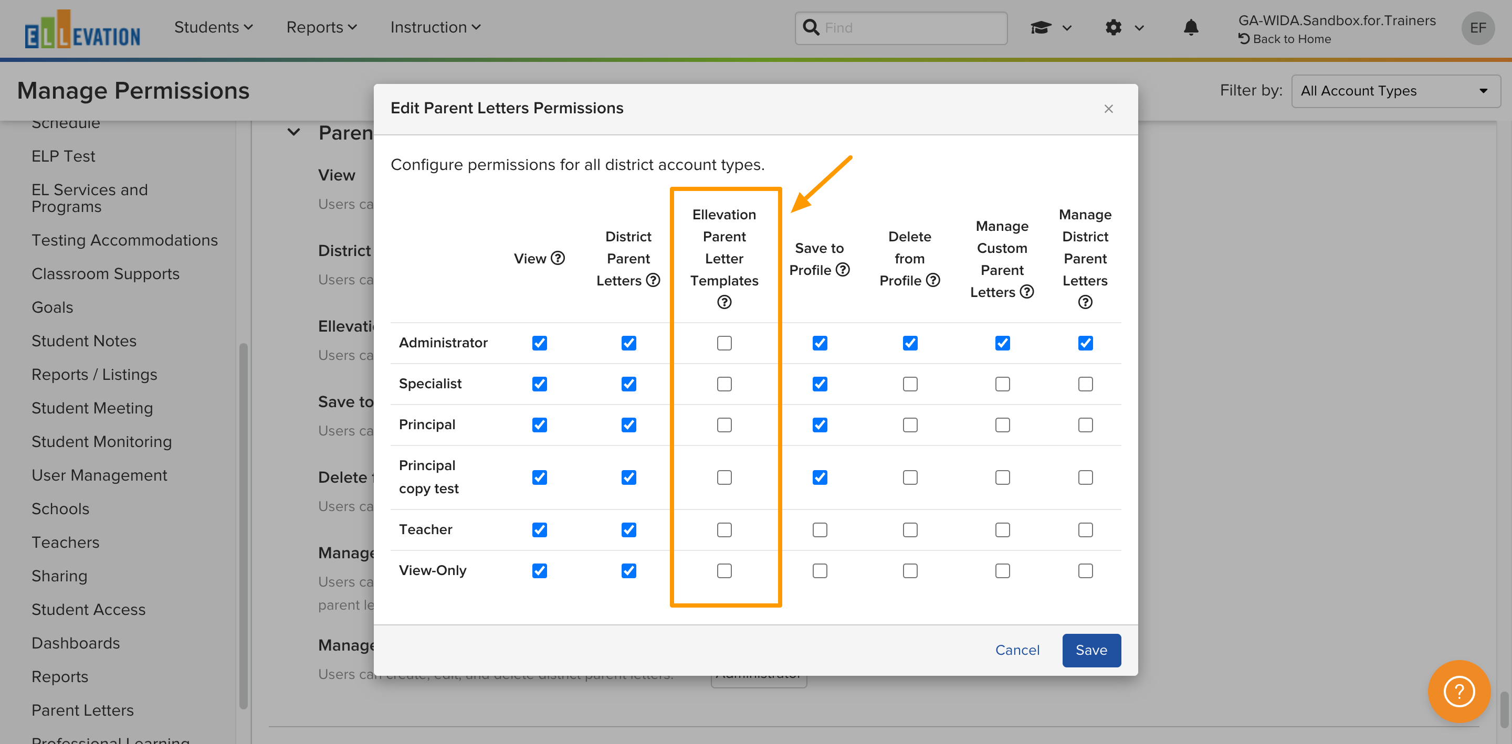Open Testing Accommodations in sidebar

click(124, 241)
